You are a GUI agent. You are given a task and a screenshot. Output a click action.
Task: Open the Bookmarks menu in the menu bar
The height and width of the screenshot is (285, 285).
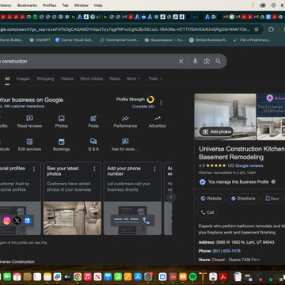click(x=27, y=6)
